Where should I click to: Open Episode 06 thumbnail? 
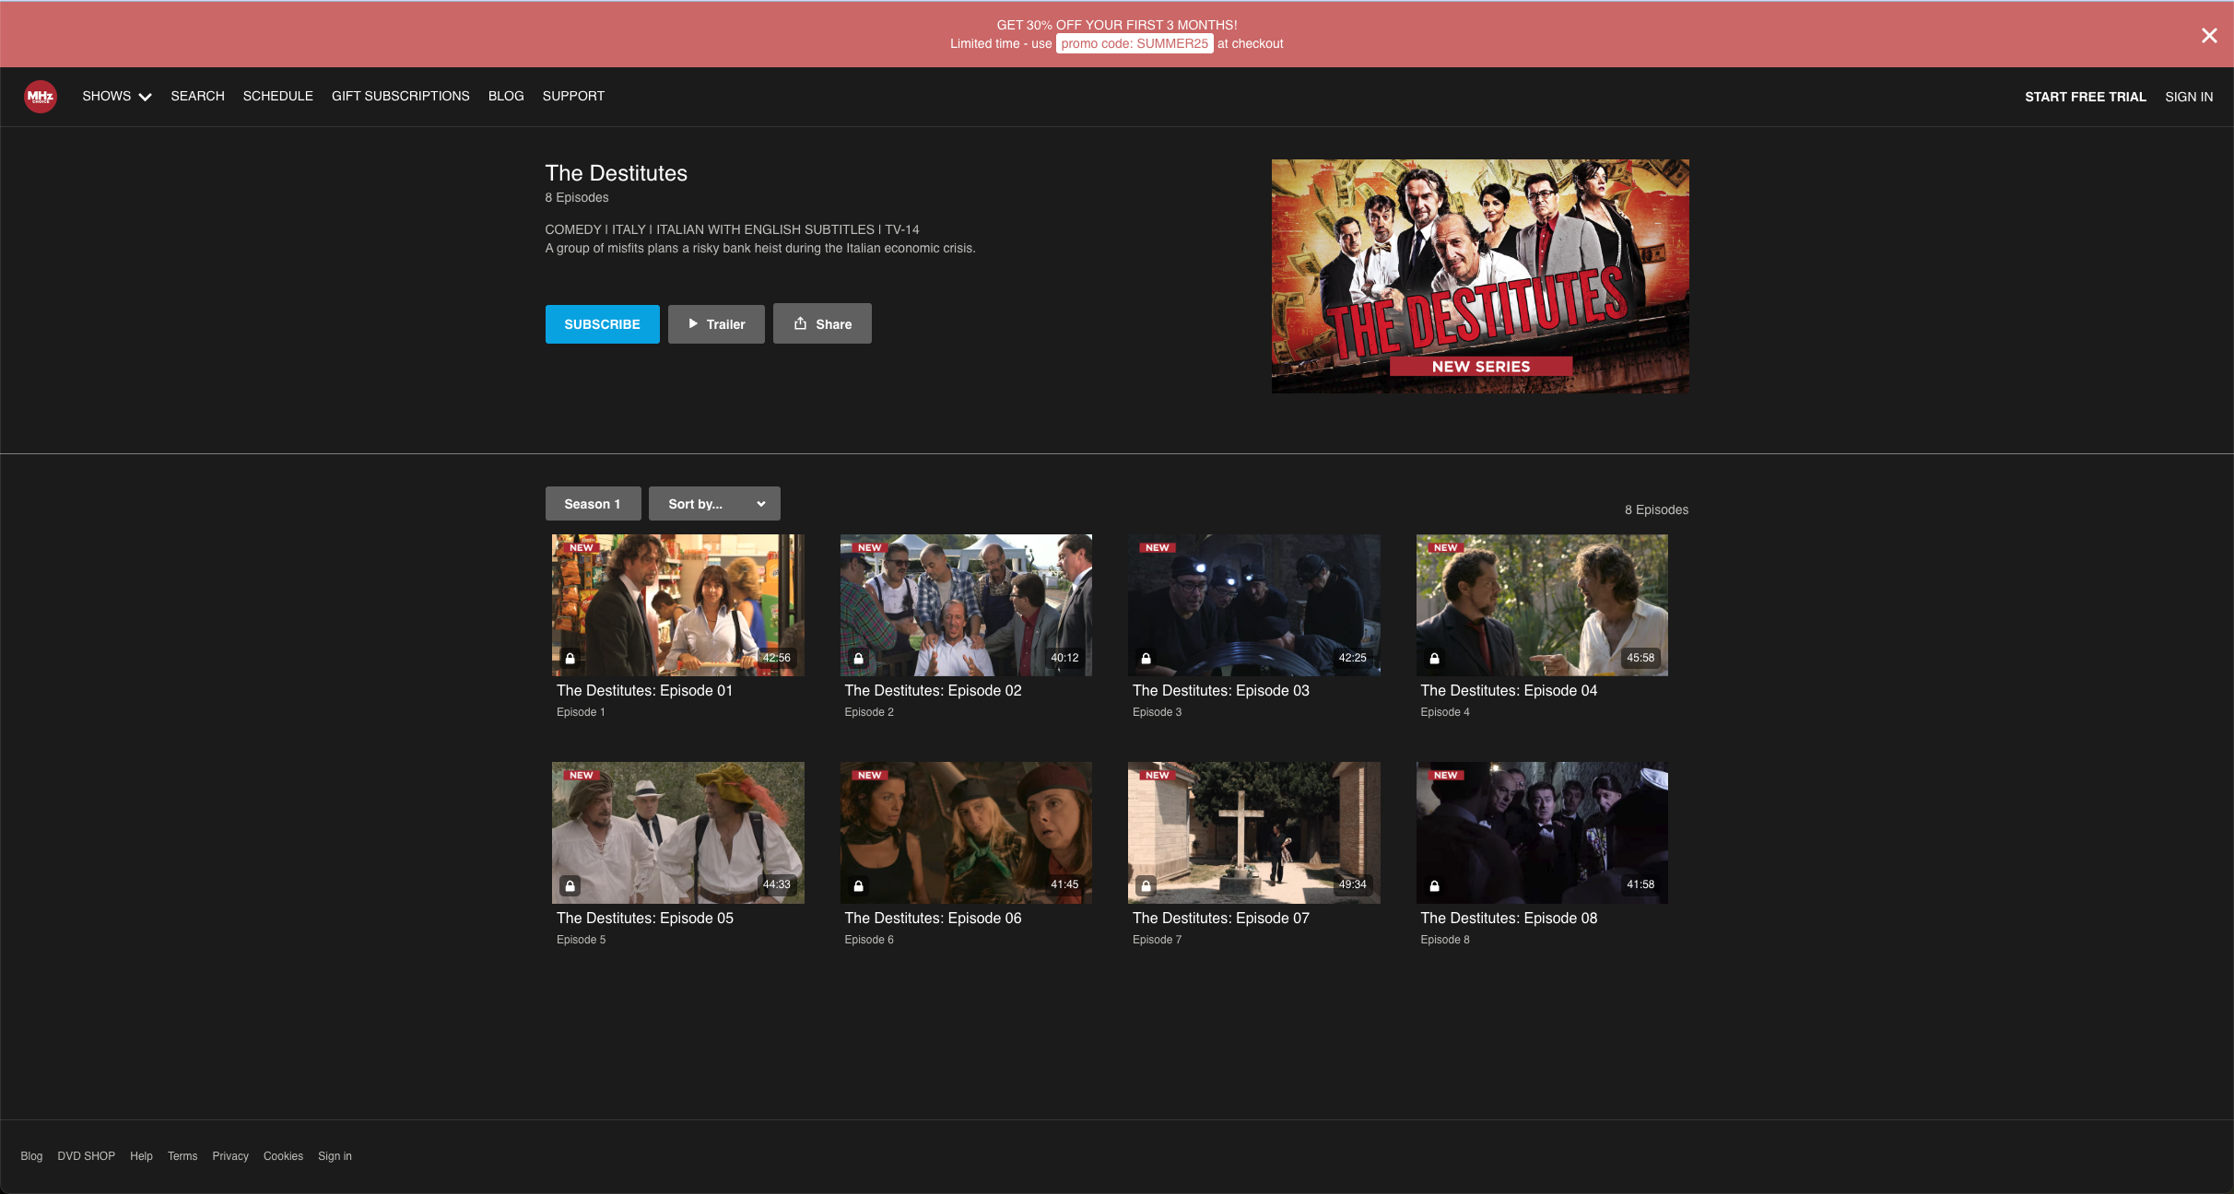click(966, 833)
